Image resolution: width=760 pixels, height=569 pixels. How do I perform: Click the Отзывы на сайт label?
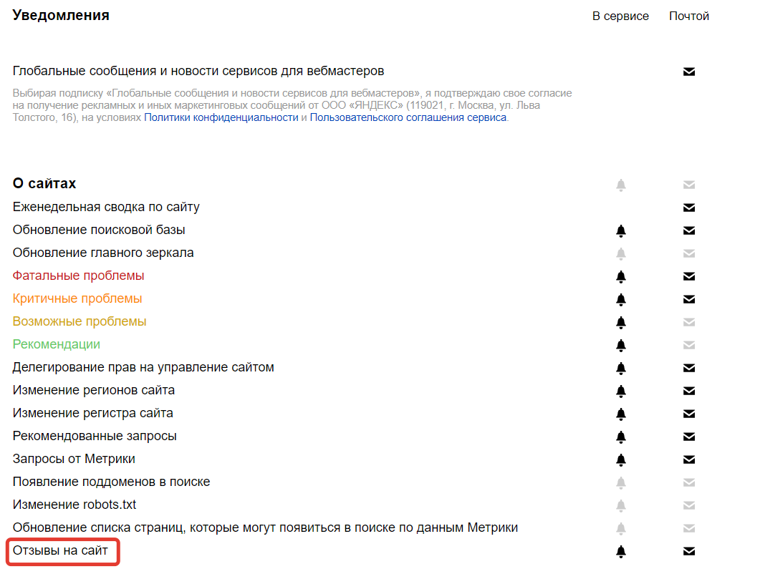click(x=60, y=550)
